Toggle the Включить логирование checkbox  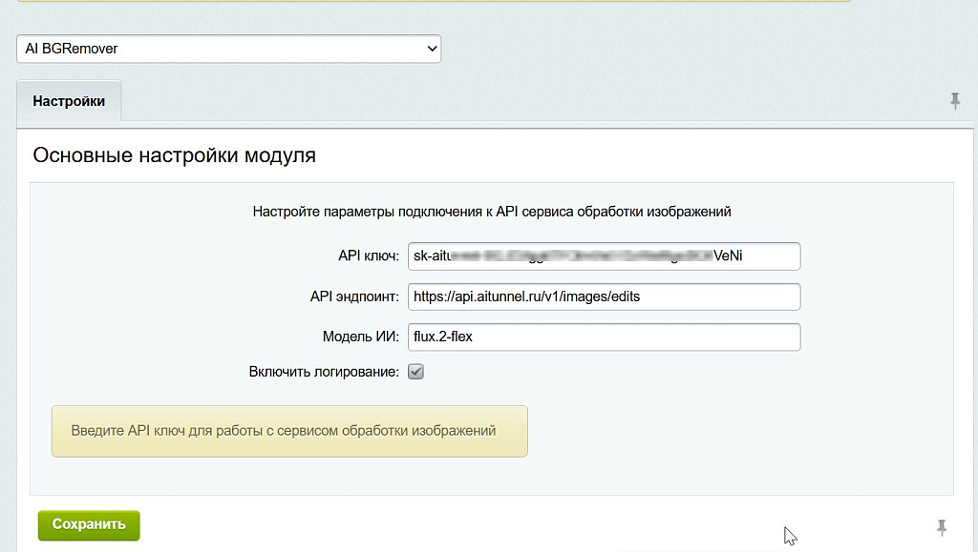pyautogui.click(x=415, y=372)
